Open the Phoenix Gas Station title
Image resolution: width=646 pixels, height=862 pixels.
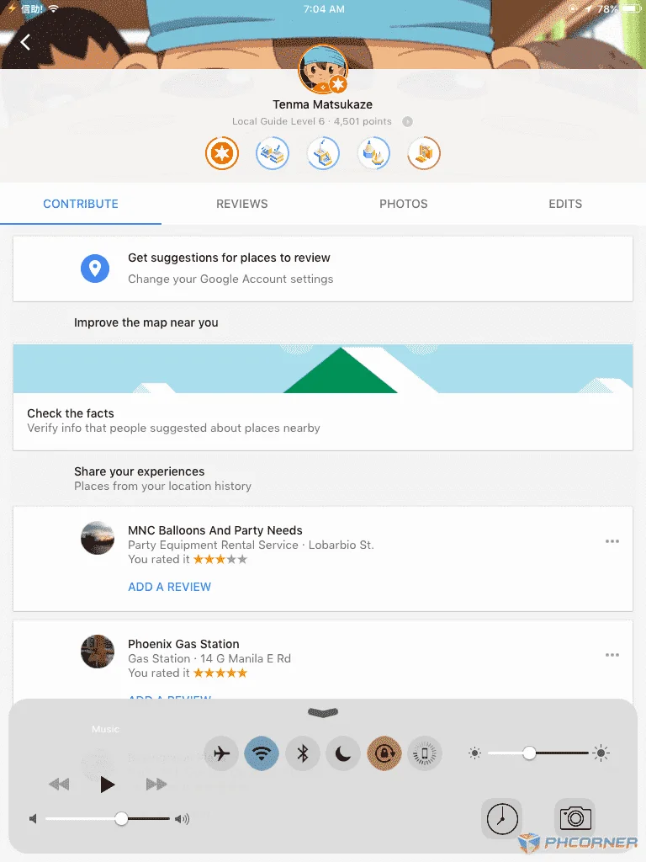[183, 644]
